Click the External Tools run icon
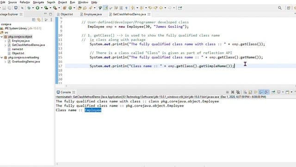Screen dimensions: 296x167 coord(55,8)
